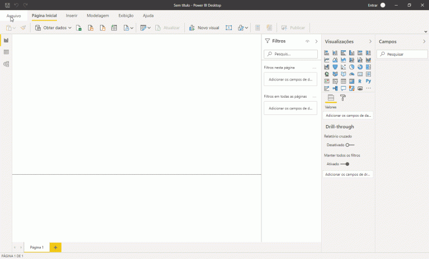This screenshot has height=259, width=429.
Task: Switch to the Data view icon
Action: [6, 52]
